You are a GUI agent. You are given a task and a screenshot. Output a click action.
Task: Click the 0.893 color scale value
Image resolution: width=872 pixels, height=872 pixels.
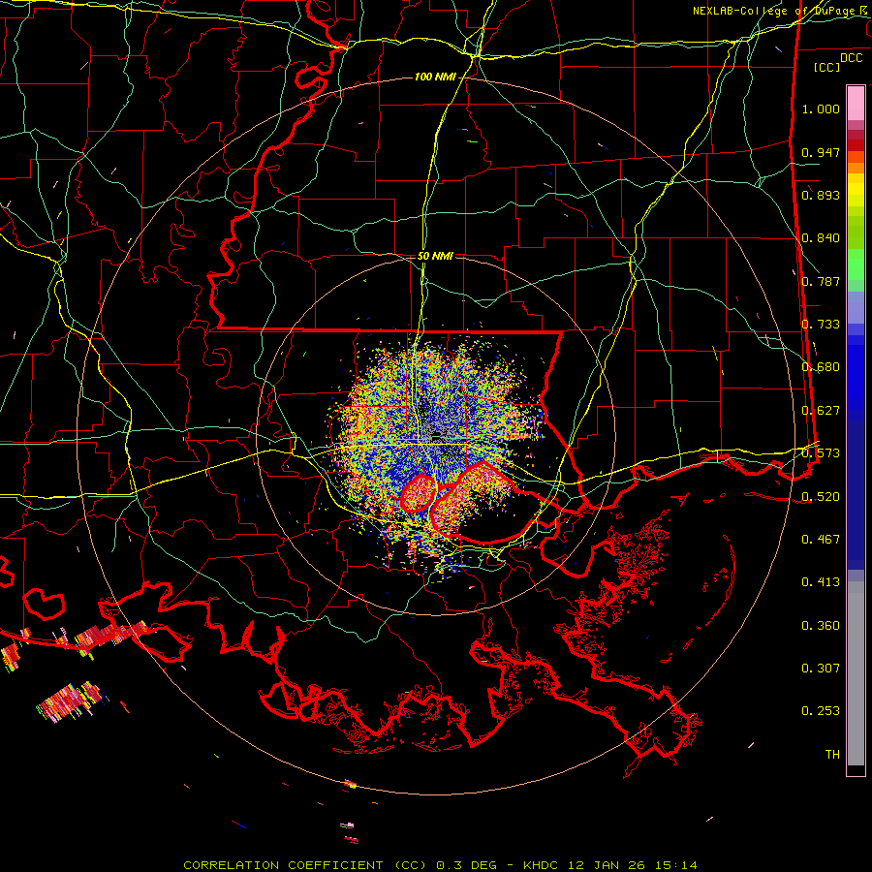pyautogui.click(x=821, y=195)
